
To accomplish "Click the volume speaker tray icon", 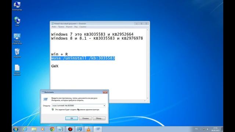I will click(x=208, y=129).
